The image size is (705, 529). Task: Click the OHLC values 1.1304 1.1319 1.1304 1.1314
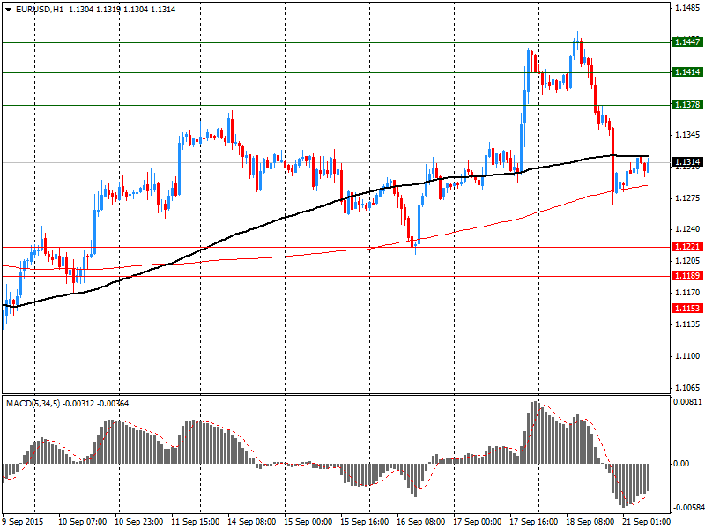click(x=122, y=10)
